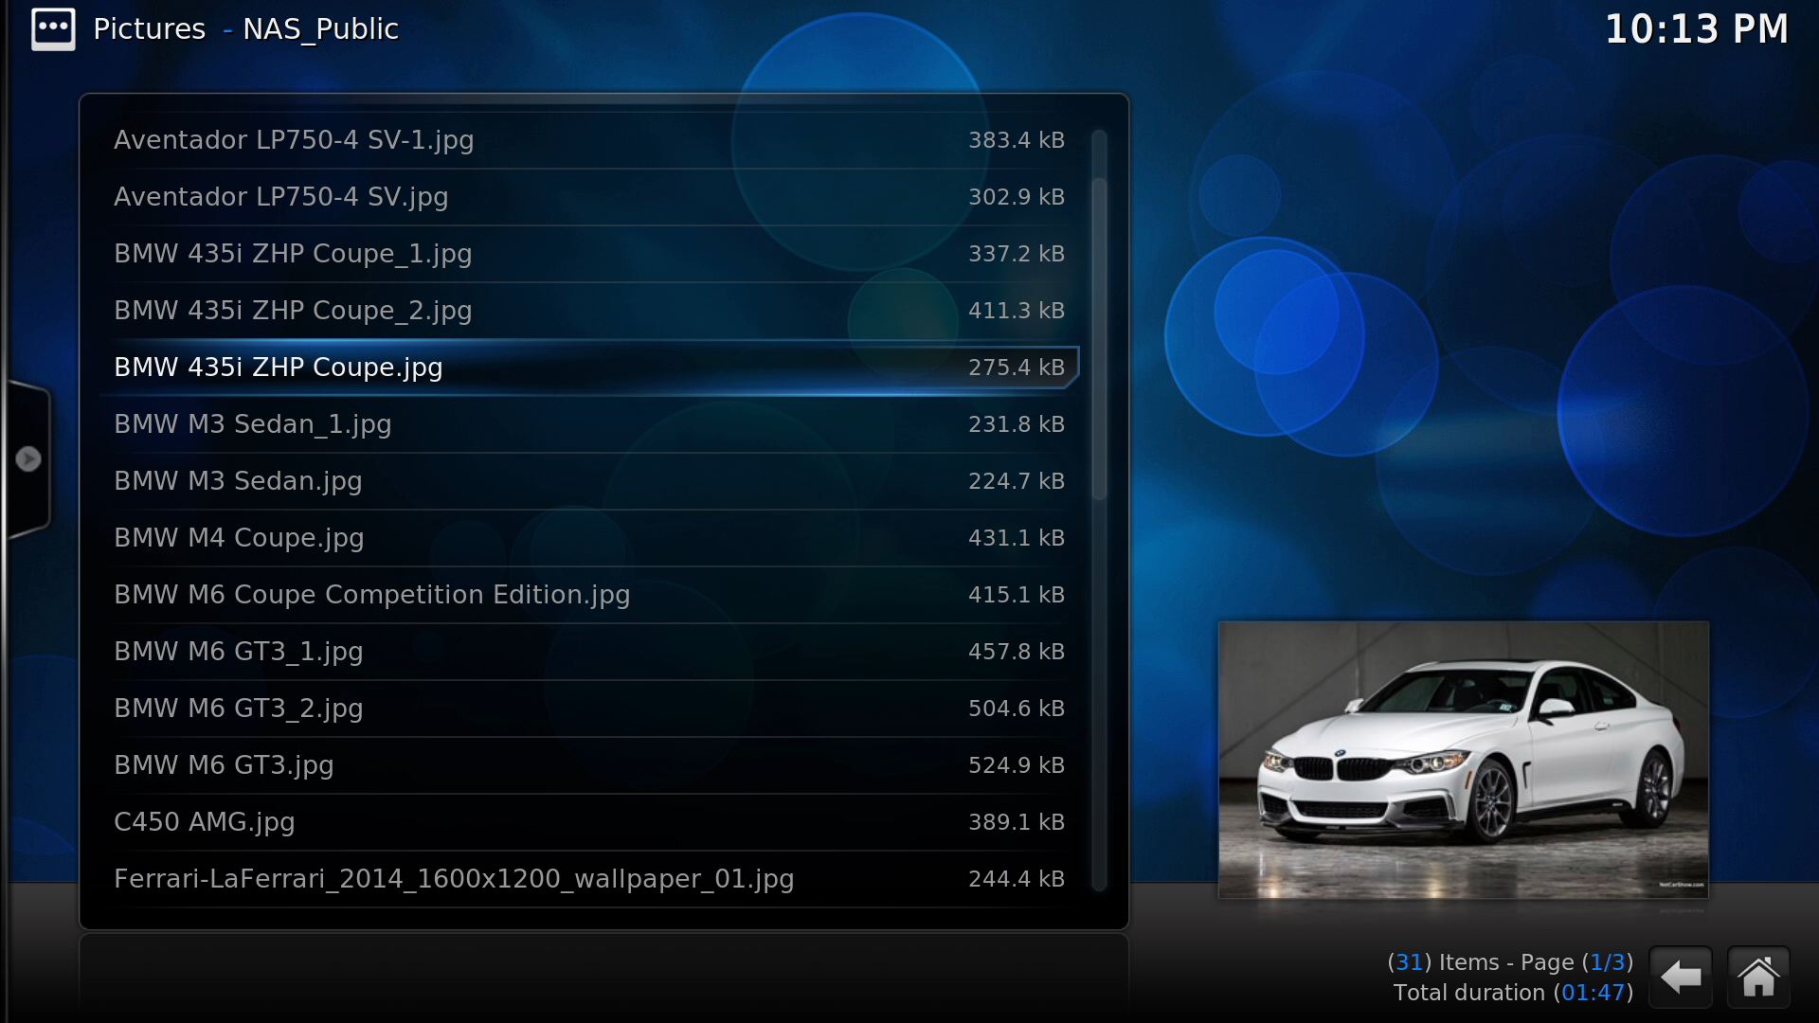
Task: Open the side menu arrow tab
Action: pos(27,459)
